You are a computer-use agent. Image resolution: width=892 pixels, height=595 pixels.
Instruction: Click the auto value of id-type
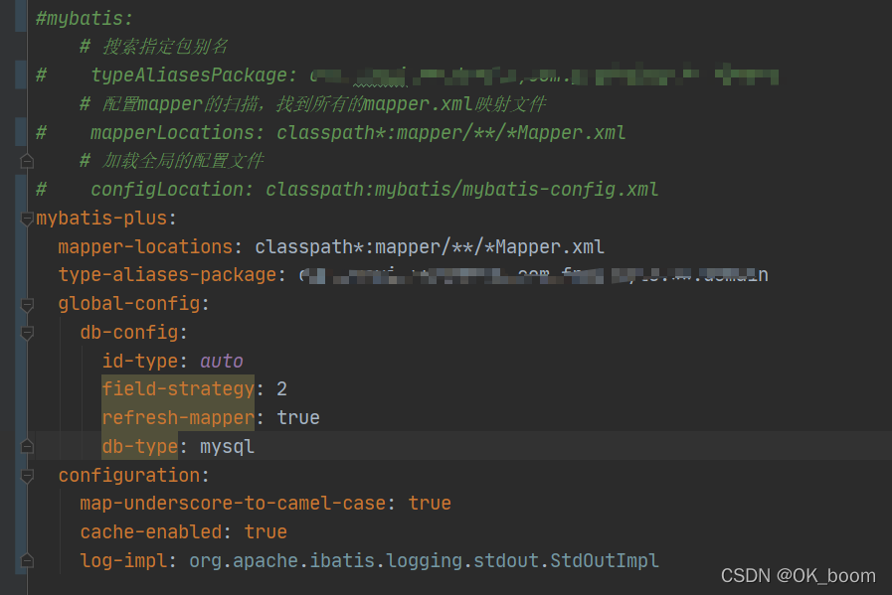[221, 361]
